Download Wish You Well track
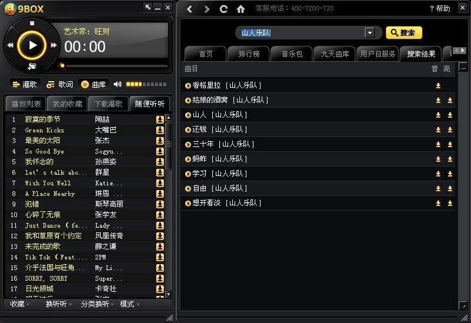 pos(160,183)
